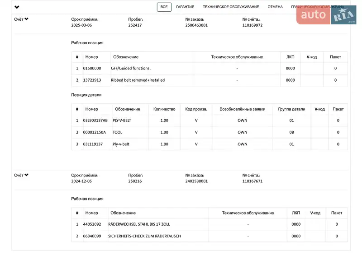The width and height of the screenshot is (362, 255).
Task: Click invoice number 110169972
Action: 252,25
